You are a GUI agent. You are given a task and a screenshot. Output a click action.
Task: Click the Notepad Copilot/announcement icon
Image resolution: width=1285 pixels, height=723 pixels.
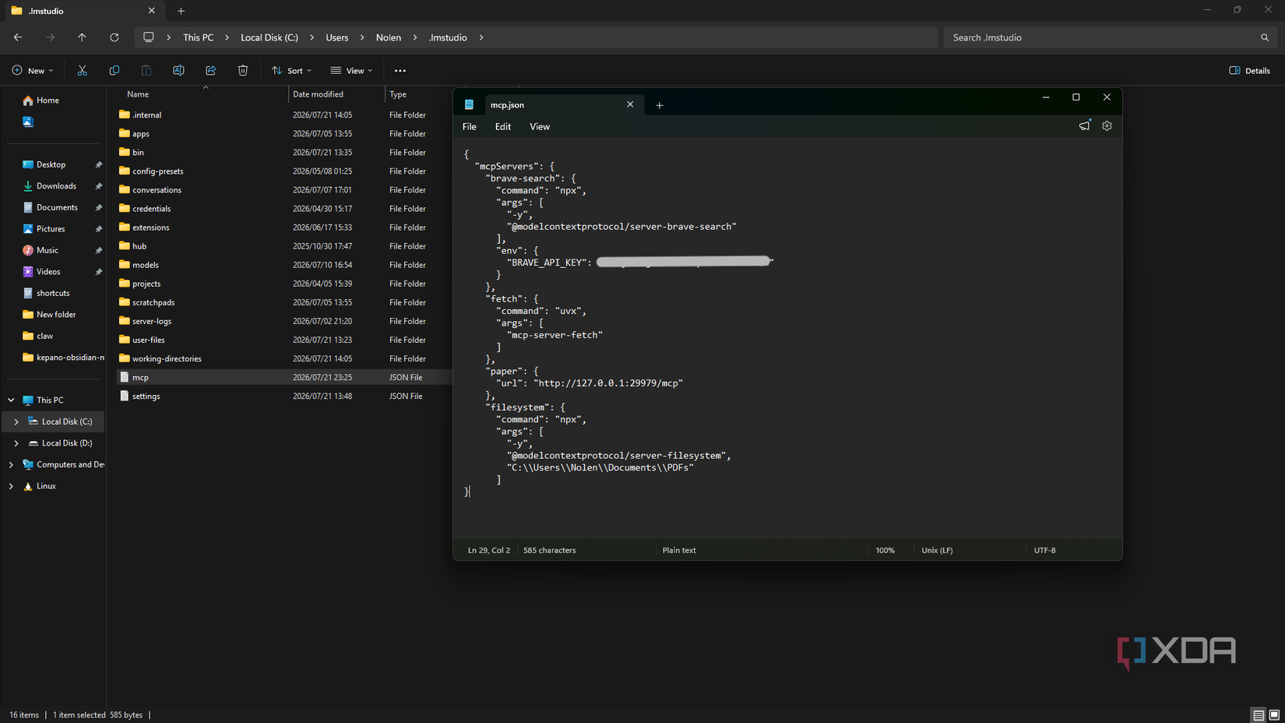(1084, 125)
